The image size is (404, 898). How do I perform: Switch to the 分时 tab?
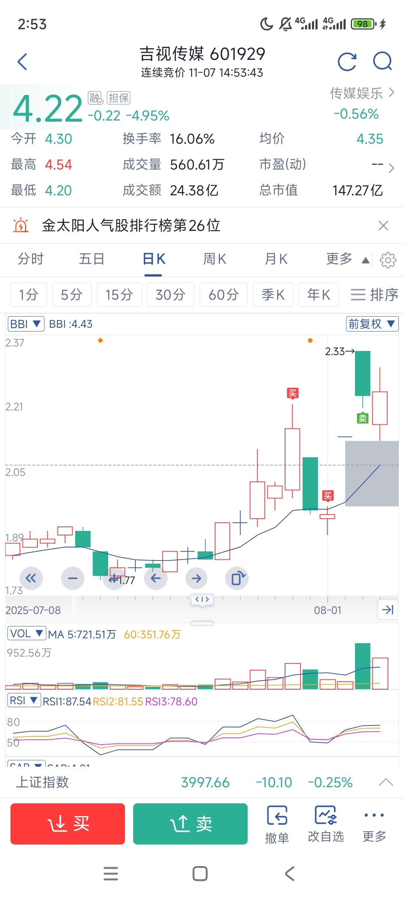[x=31, y=259]
